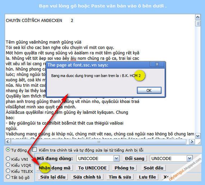Click inside the text area on the title line

39,20
